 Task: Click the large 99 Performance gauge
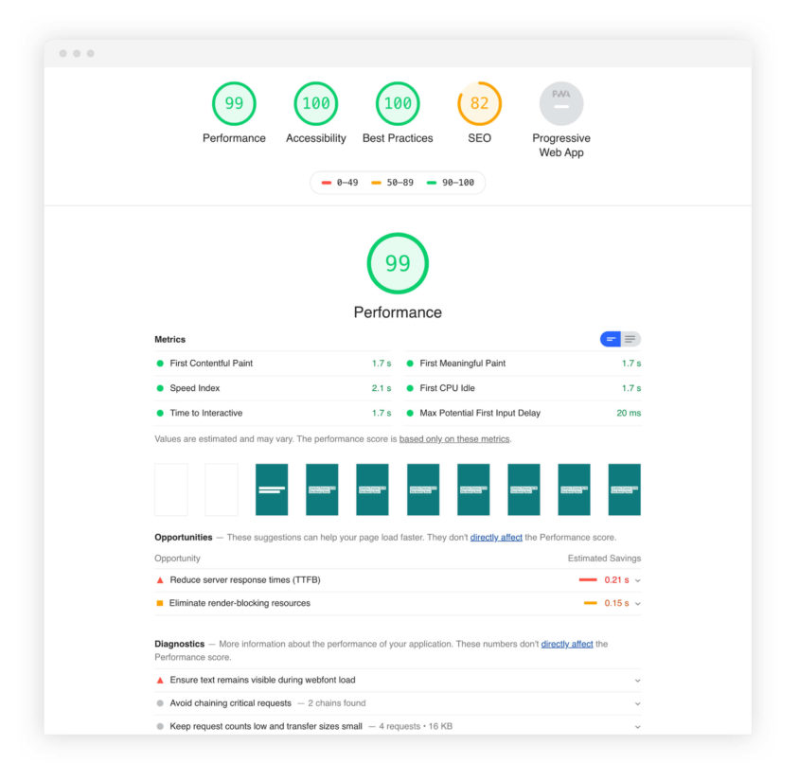(398, 263)
